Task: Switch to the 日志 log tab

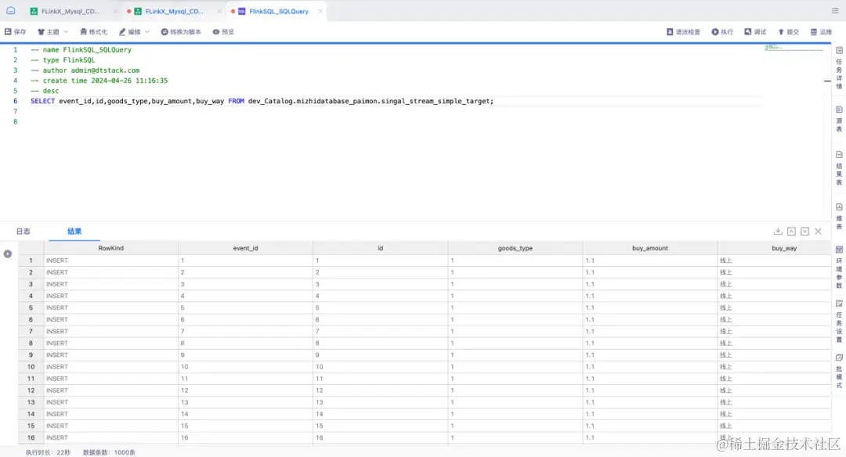Action: 23,231
